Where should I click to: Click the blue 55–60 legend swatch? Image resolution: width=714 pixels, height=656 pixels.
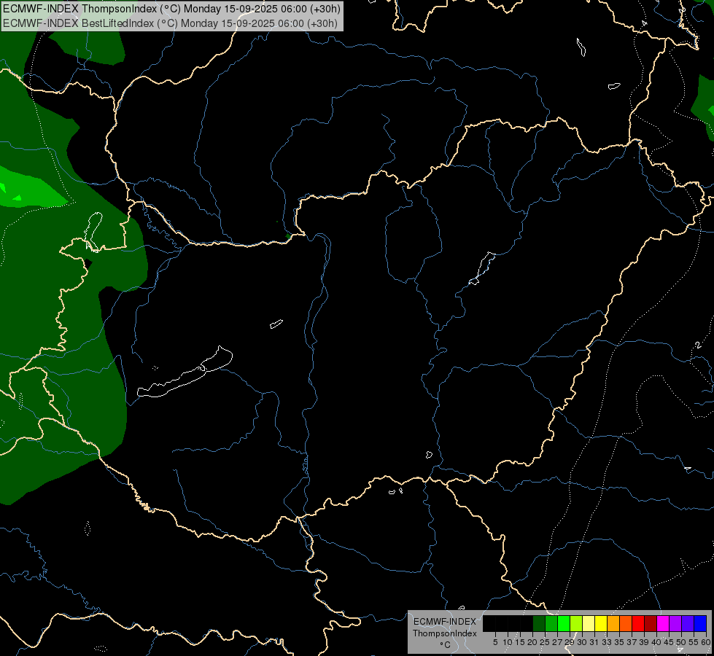[x=700, y=623]
